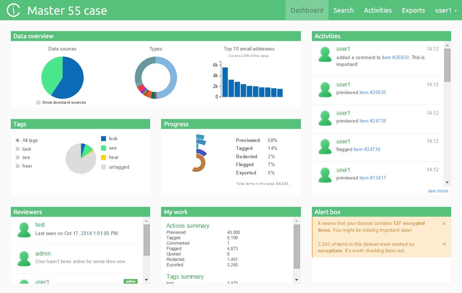Click the app logo beside Master 55 case
462x293 pixels.
pos(14,10)
